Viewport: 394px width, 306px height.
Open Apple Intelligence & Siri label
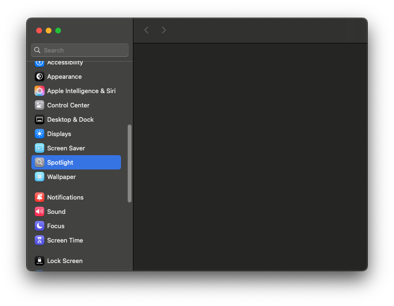(81, 91)
